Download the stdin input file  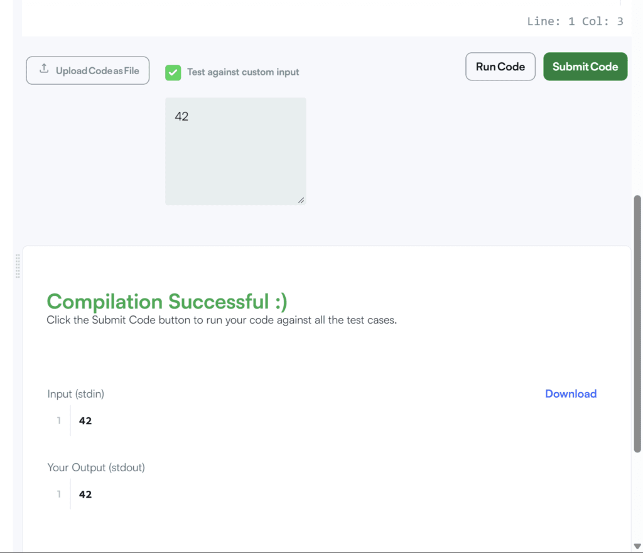pyautogui.click(x=570, y=394)
